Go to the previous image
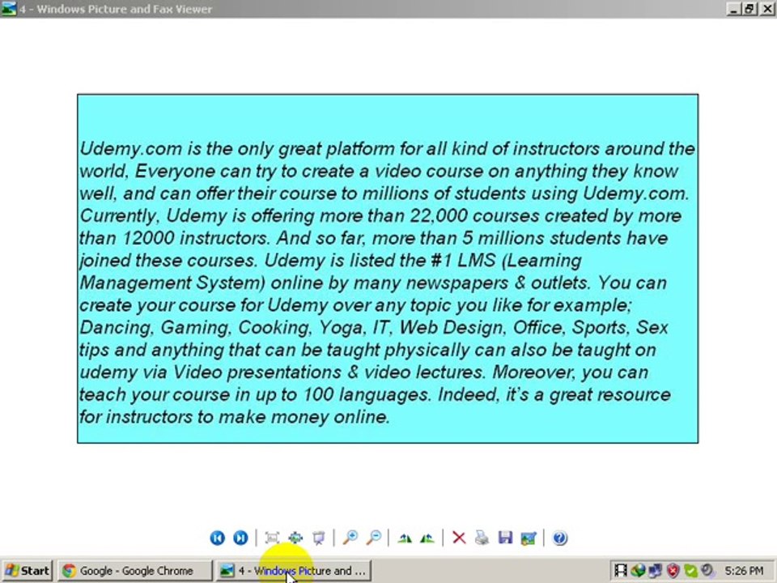 click(x=217, y=538)
